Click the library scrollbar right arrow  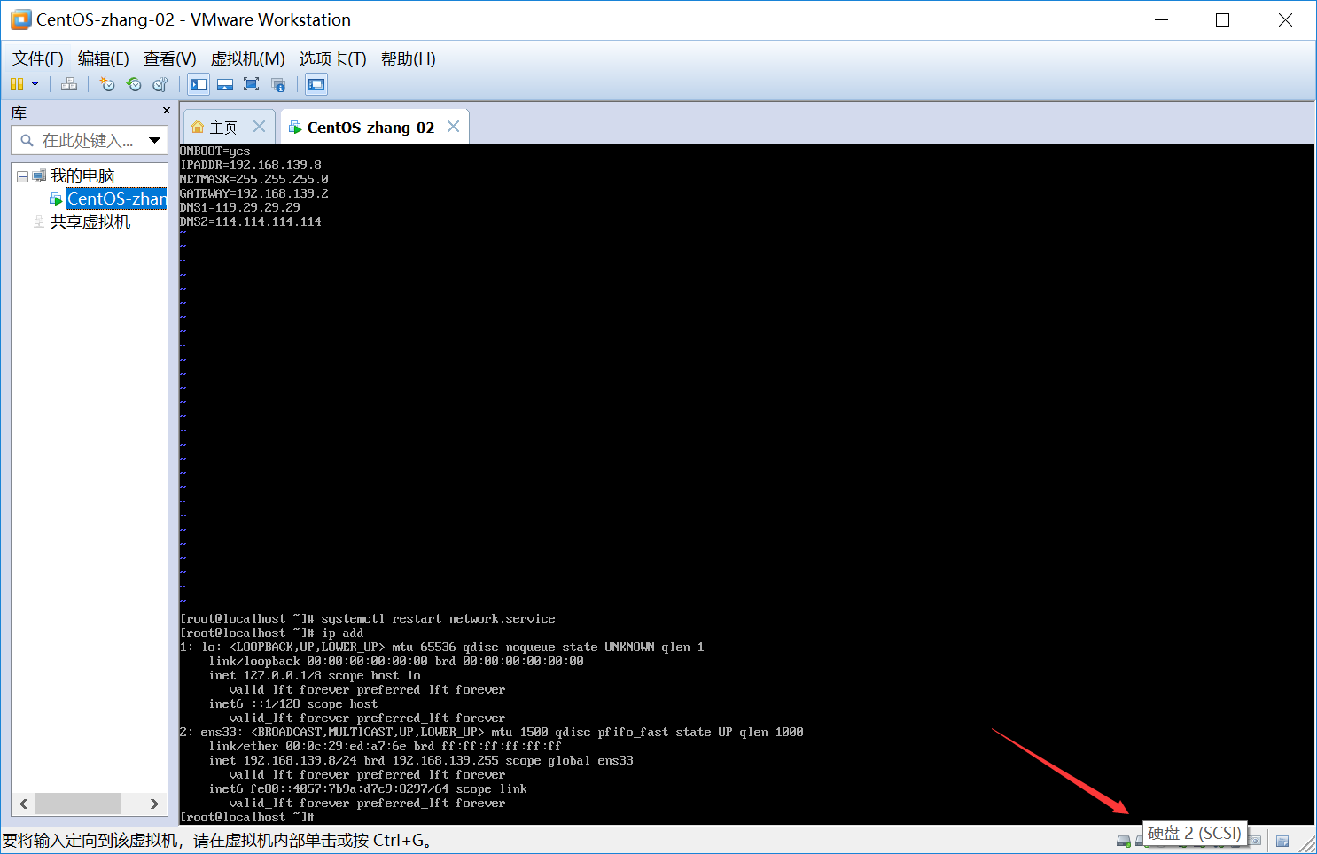(x=154, y=804)
